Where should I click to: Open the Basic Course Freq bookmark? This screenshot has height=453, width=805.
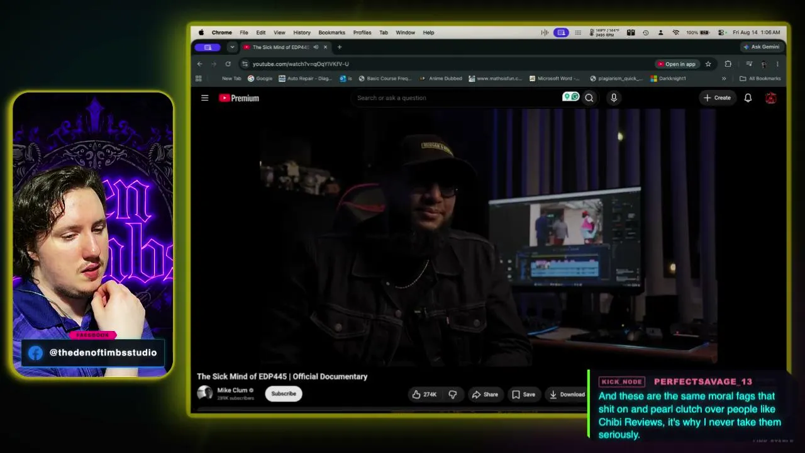pyautogui.click(x=385, y=79)
